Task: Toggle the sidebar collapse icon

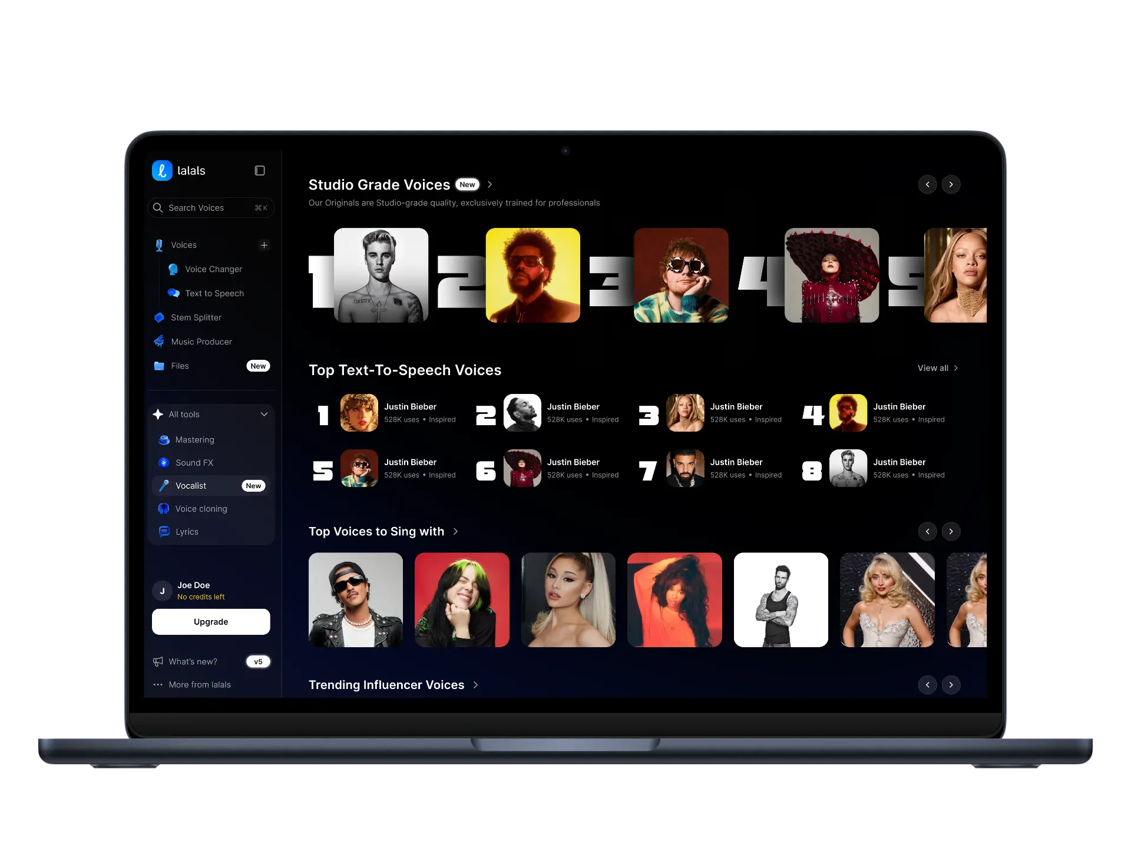Action: (x=260, y=171)
